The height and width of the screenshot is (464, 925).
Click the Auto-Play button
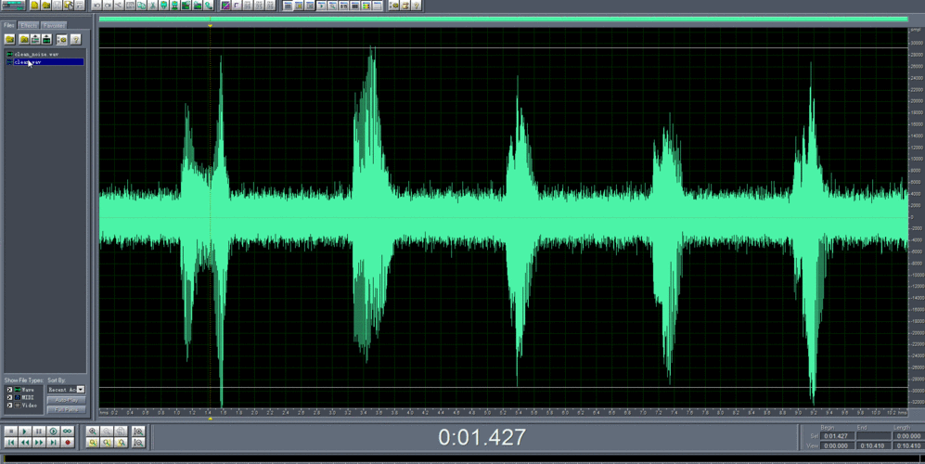[66, 400]
